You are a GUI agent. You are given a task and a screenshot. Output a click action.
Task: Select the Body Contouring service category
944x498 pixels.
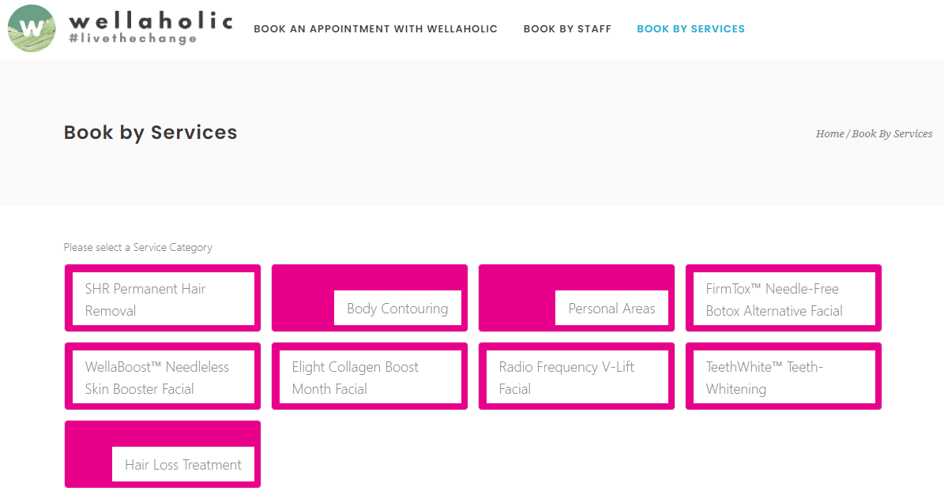397,308
